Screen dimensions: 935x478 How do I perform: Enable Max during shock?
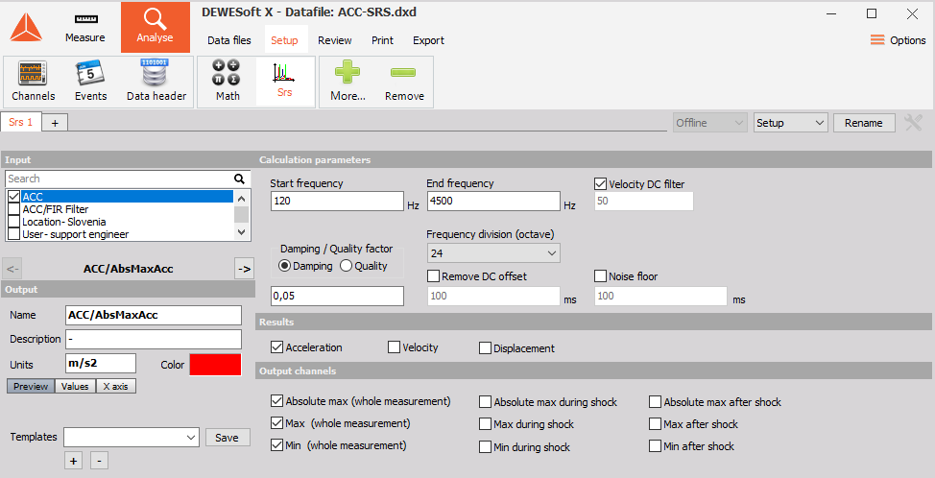click(x=485, y=424)
